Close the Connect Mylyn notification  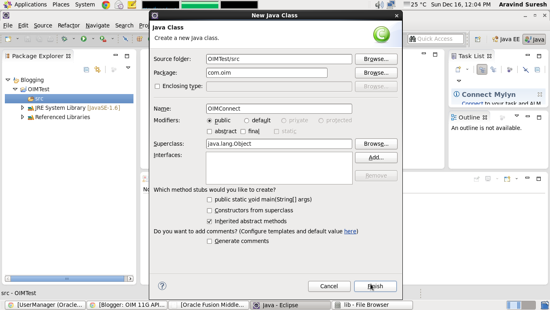pos(539,94)
